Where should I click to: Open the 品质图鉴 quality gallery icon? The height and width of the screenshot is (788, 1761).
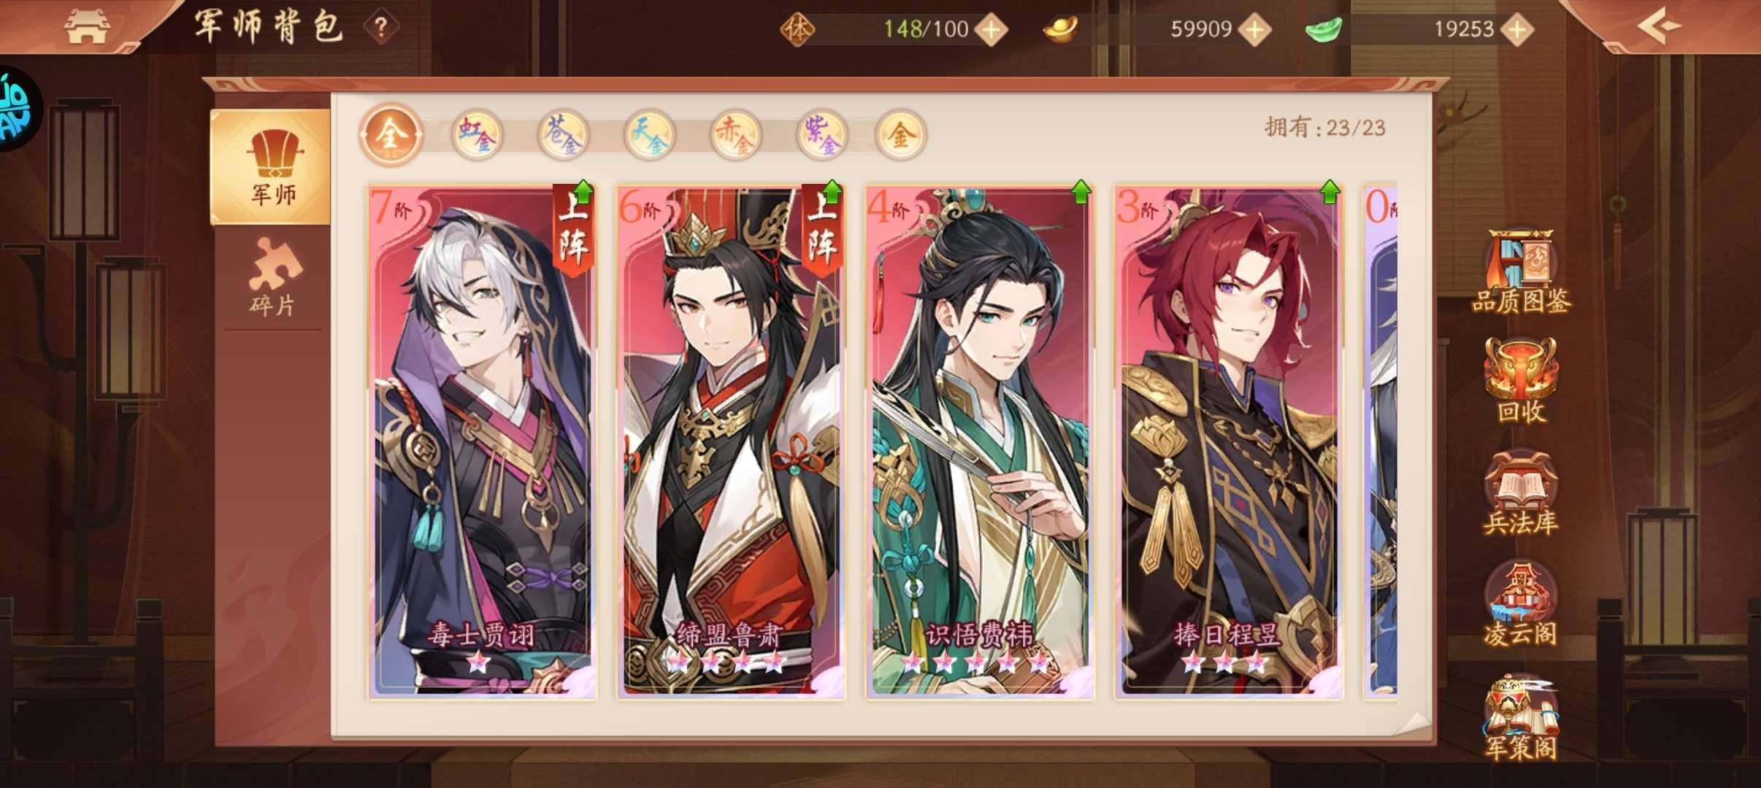tap(1520, 271)
